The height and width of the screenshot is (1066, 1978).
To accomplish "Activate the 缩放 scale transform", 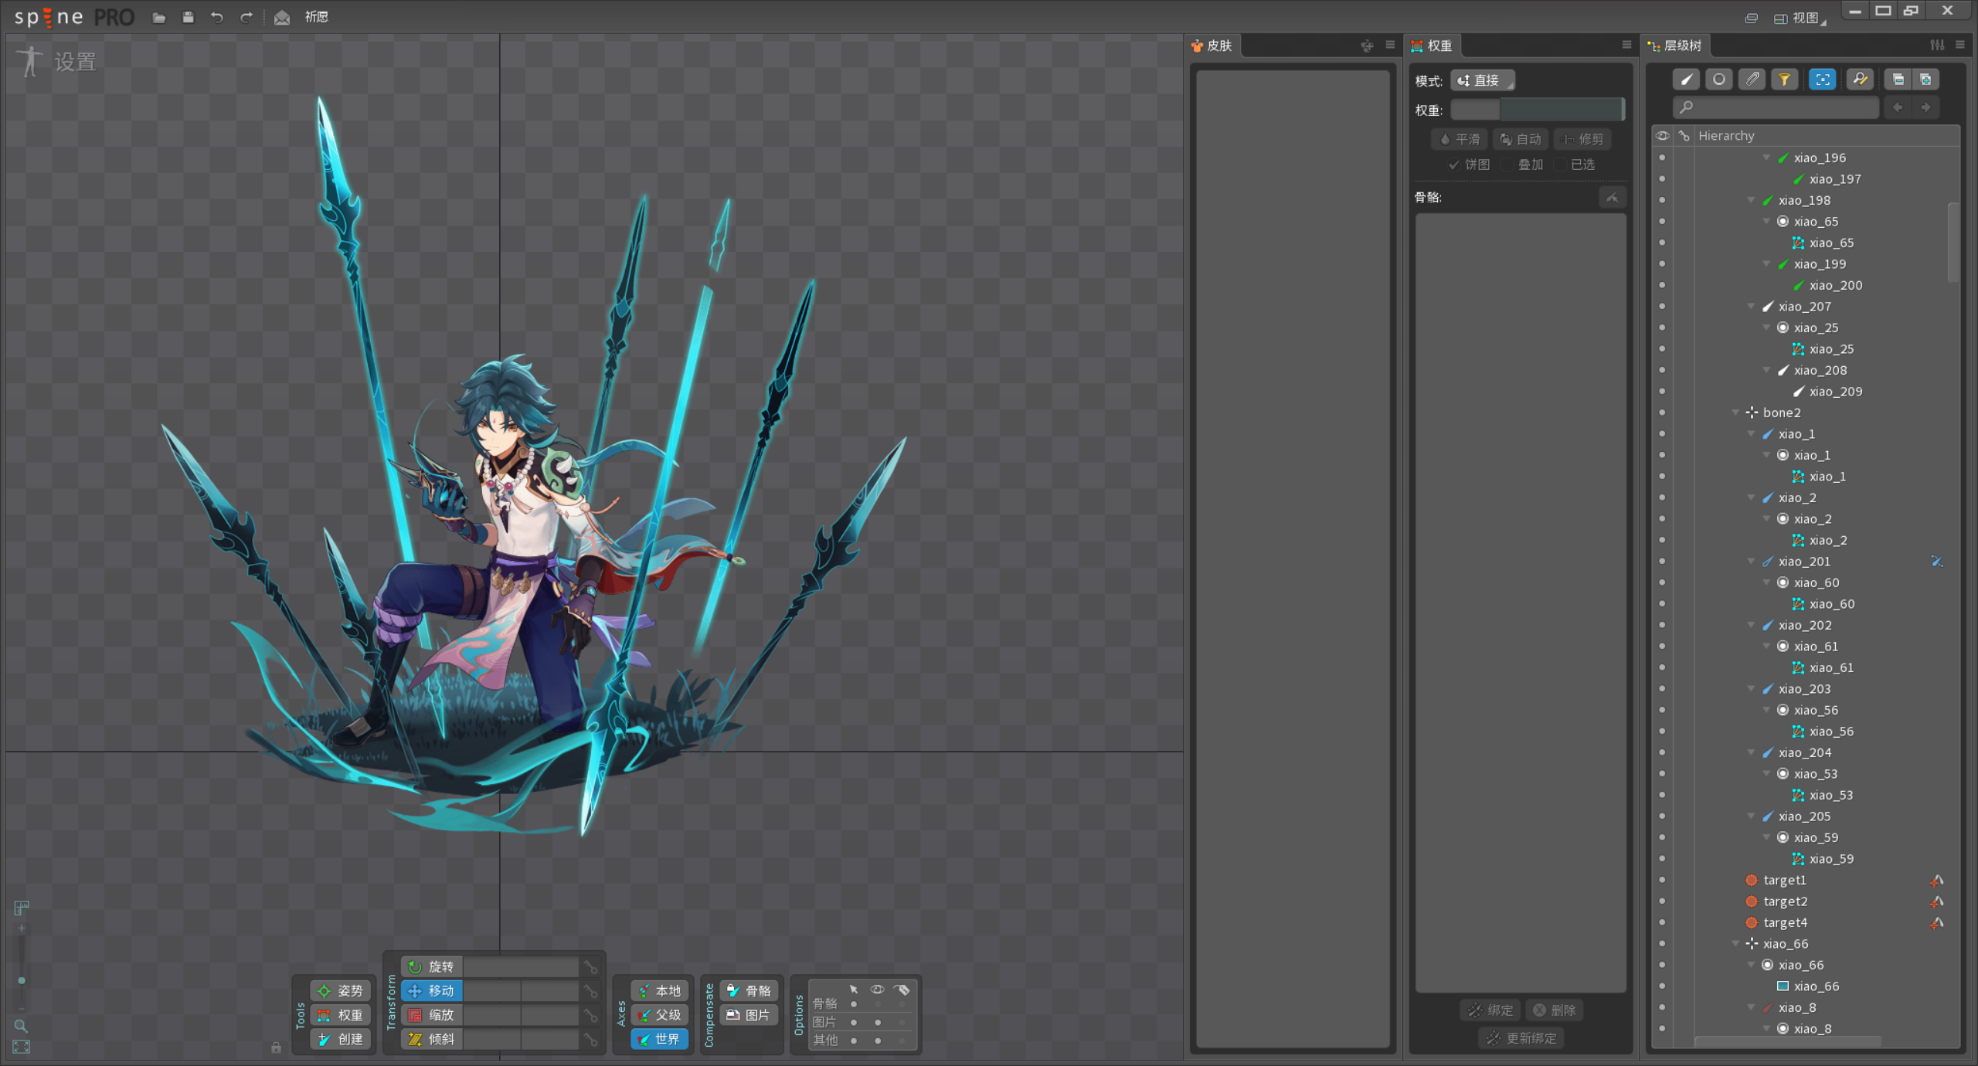I will [x=432, y=1015].
